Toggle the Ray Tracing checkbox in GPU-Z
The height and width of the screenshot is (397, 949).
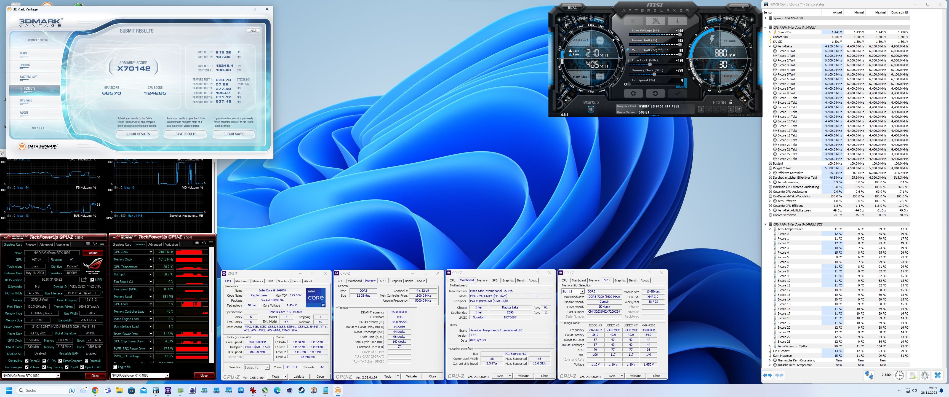[x=44, y=367]
